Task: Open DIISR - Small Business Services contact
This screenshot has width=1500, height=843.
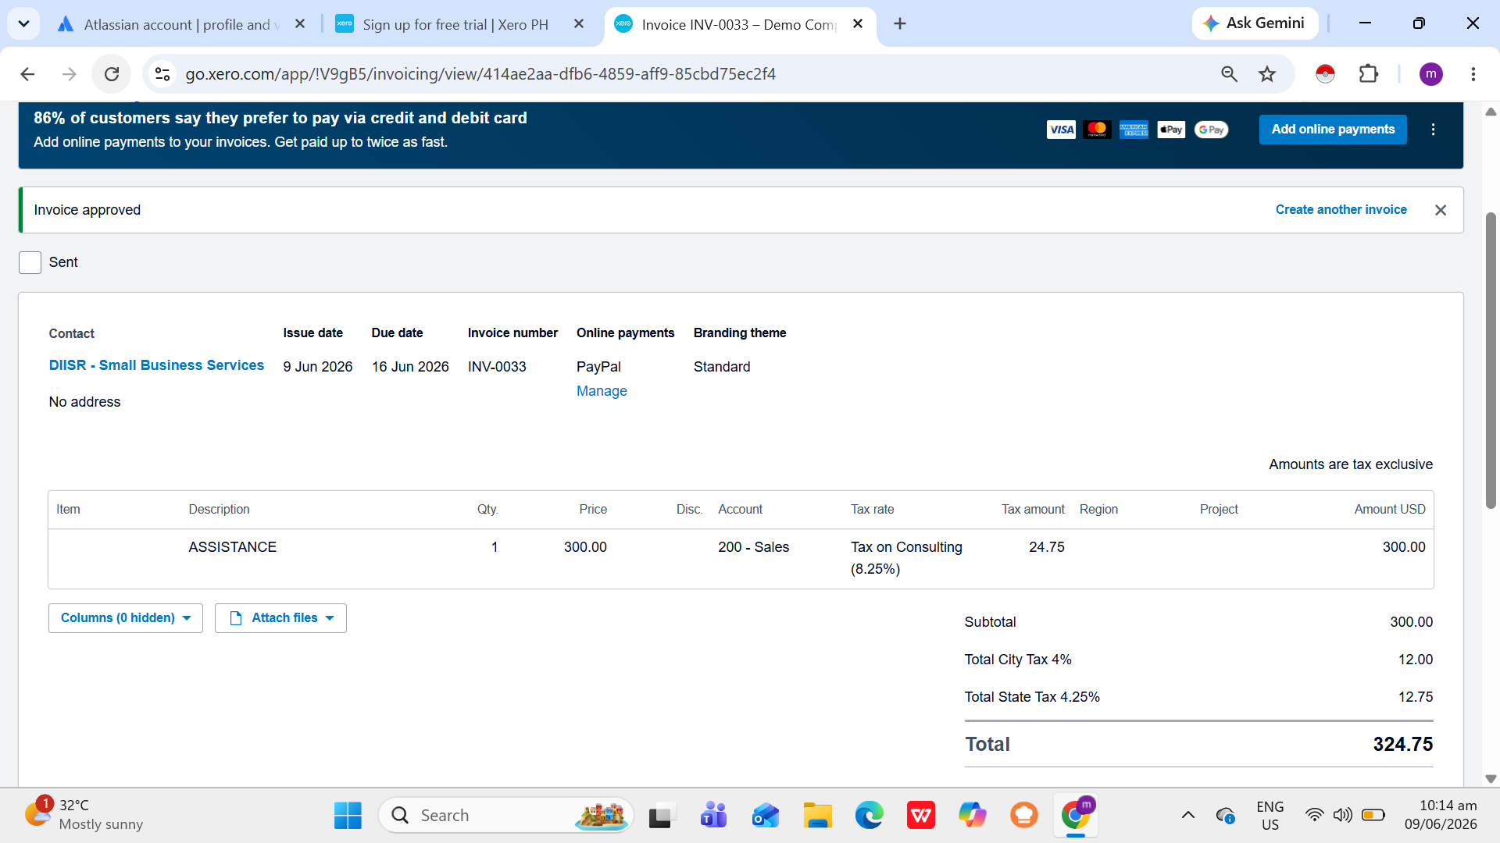Action: pyautogui.click(x=156, y=365)
